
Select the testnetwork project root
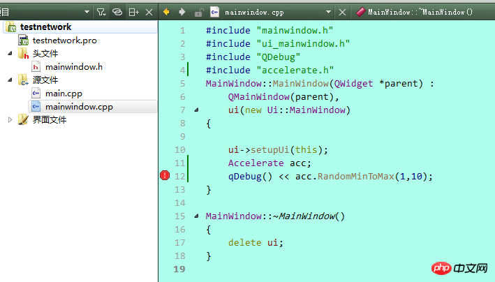coord(46,27)
